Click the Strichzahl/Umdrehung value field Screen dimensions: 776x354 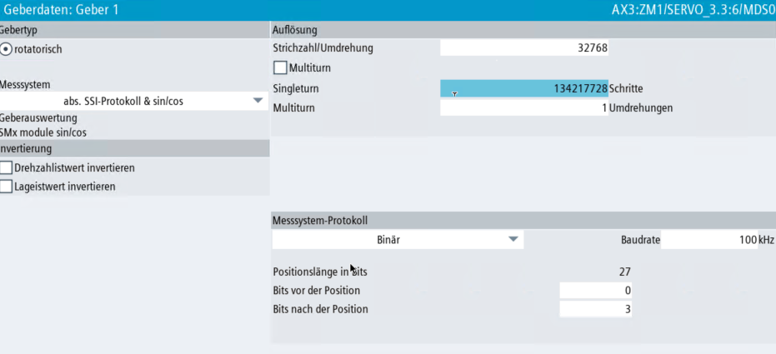pos(523,48)
